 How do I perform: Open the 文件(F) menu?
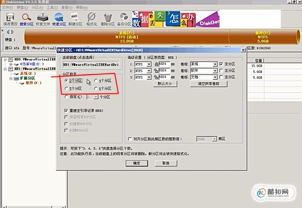tap(8, 8)
